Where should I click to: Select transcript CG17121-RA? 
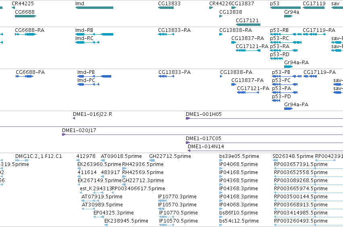(x=248, y=50)
